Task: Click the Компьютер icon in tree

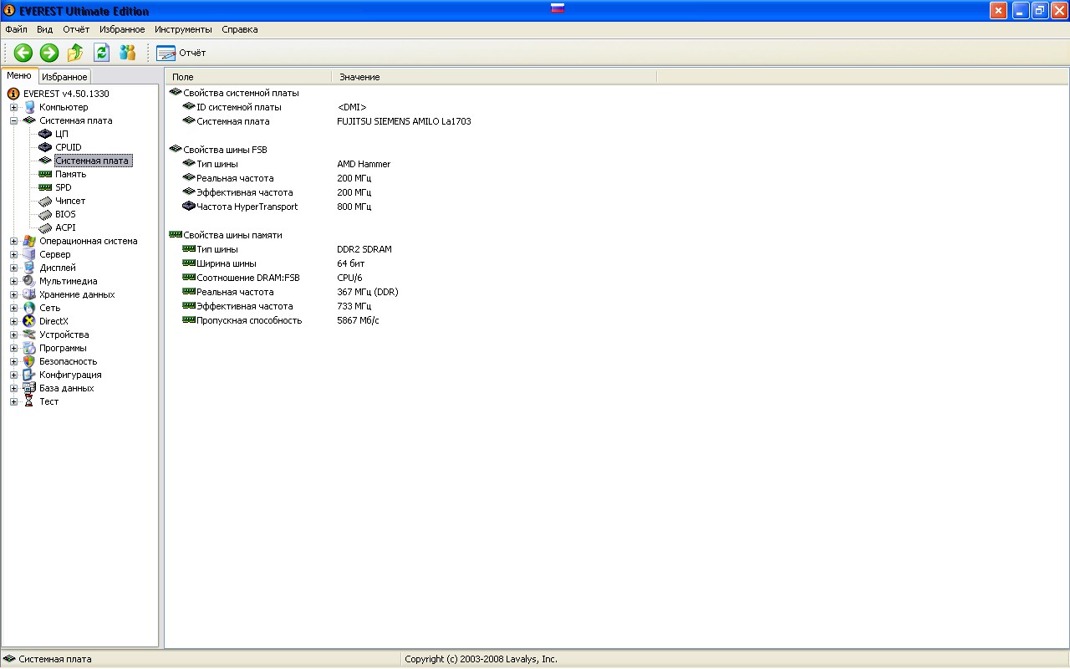Action: point(29,107)
